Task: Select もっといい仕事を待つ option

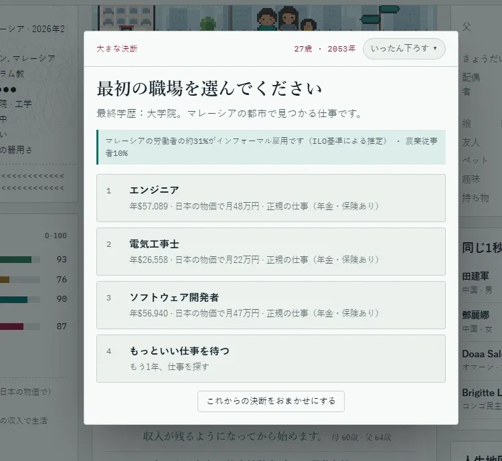Action: pos(271,358)
